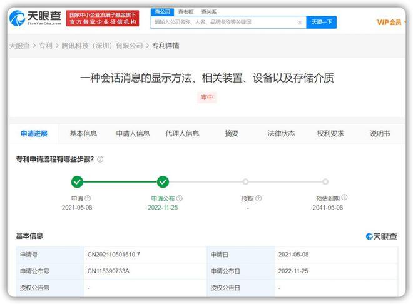
Task: Switch to the 申请人信息 tab
Action: tap(133, 134)
